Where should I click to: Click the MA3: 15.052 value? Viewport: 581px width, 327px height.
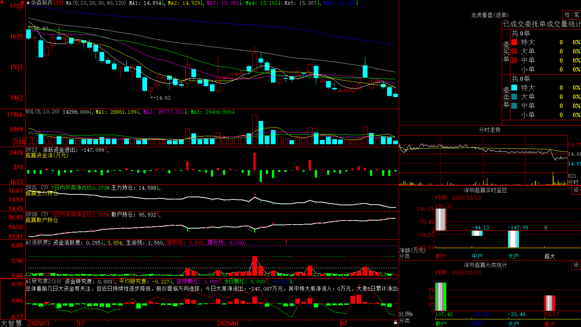[x=224, y=3]
